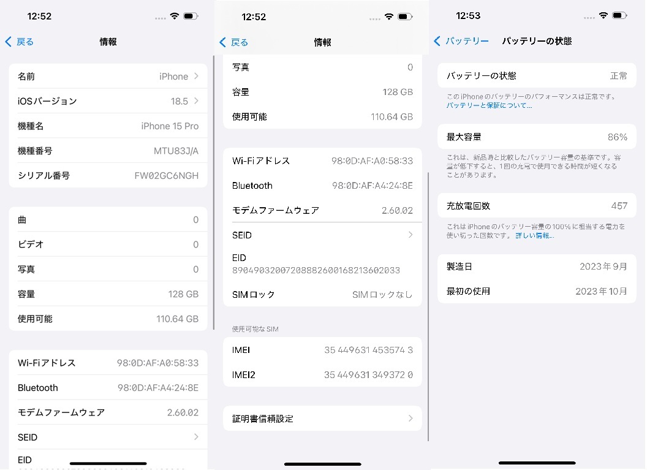Select the 容量 128 GB value on the left screen
The height and width of the screenshot is (470, 647).
pos(183,294)
